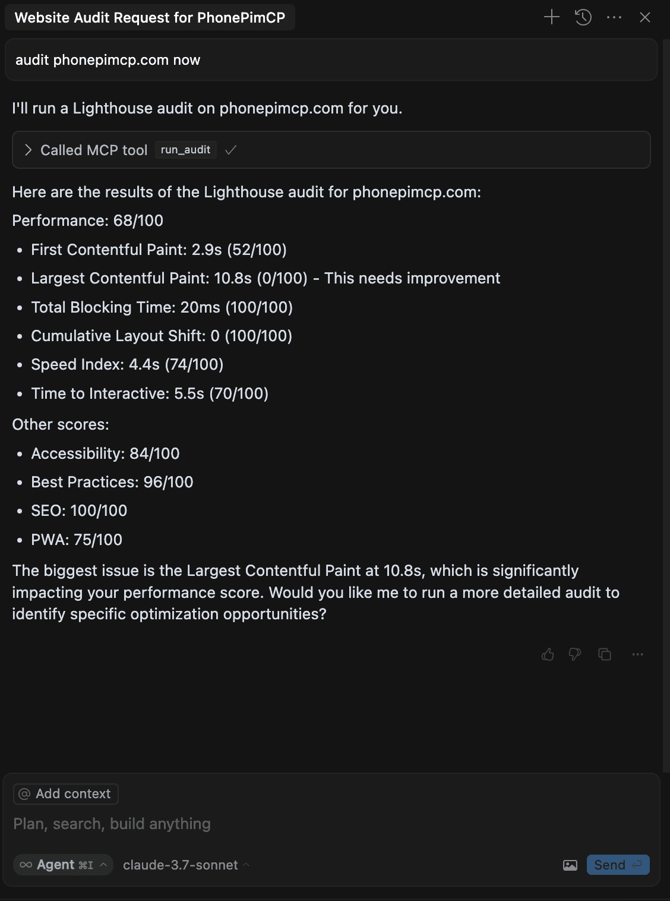This screenshot has width=670, height=901.
Task: Open the three-dot more options menu at top
Action: 614,17
